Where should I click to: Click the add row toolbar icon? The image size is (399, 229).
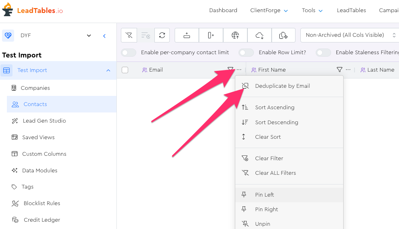tap(187, 35)
